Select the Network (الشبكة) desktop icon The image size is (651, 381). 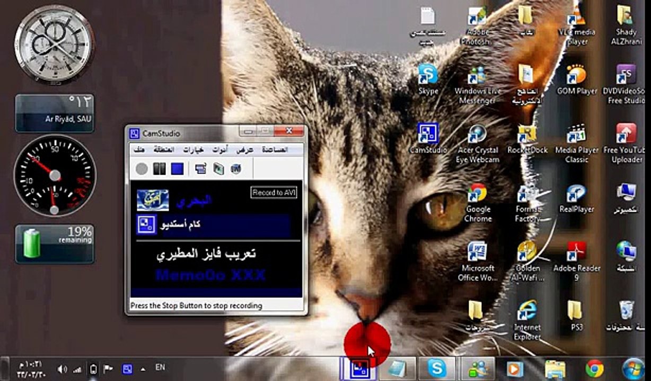[626, 257]
